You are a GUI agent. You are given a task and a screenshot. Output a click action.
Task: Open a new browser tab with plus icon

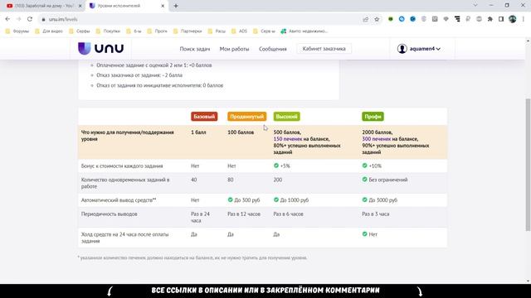point(176,6)
